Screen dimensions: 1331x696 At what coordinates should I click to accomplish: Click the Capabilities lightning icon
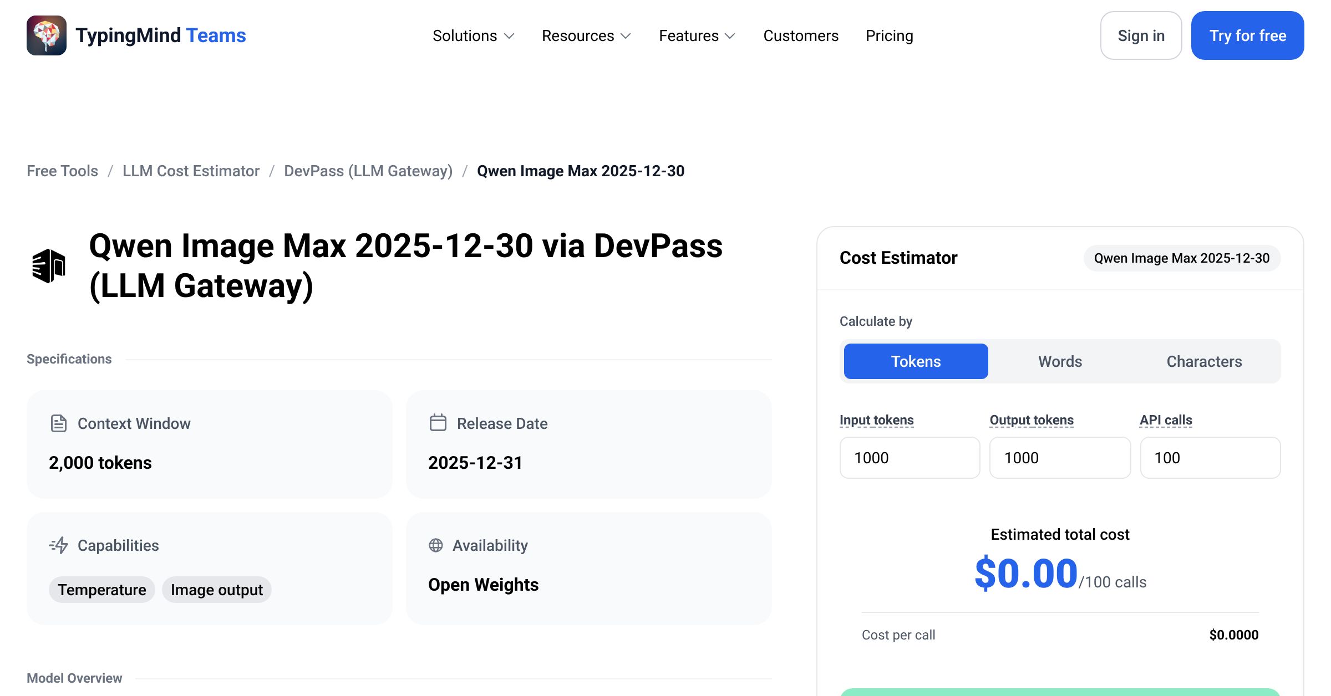pos(59,545)
